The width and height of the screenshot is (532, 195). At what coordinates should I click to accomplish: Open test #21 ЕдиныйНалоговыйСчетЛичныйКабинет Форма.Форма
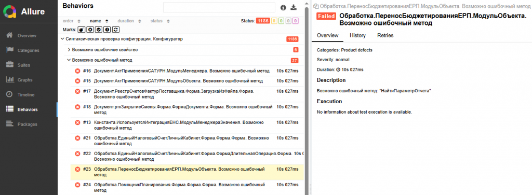(x=187, y=141)
